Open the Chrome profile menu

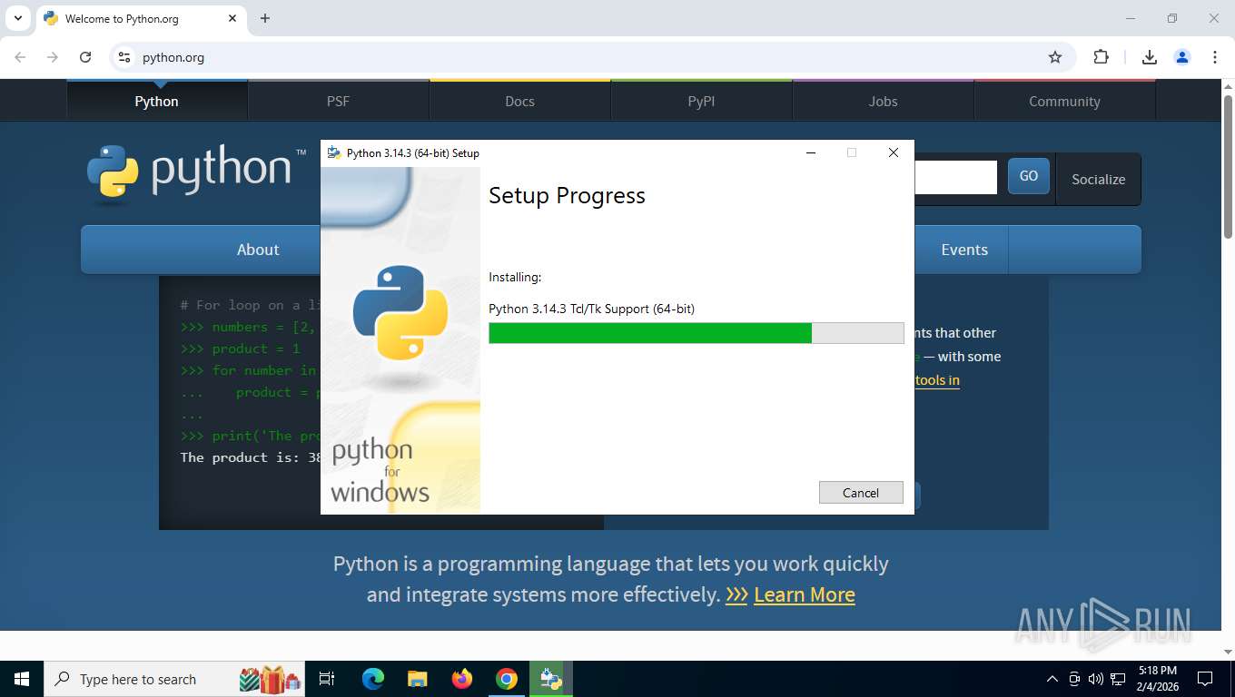tap(1182, 57)
